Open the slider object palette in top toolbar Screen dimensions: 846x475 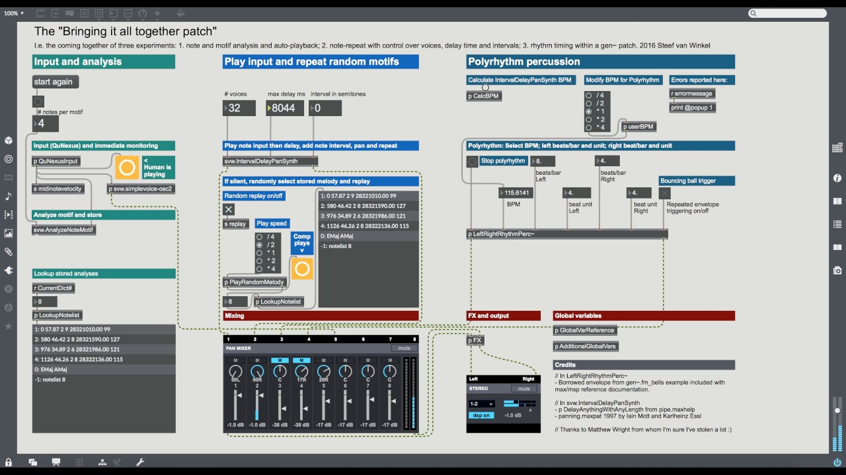click(128, 13)
